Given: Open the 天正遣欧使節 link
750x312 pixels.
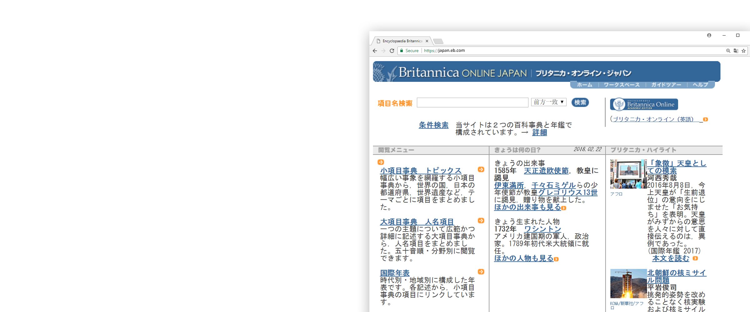Looking at the screenshot, I should coord(546,171).
